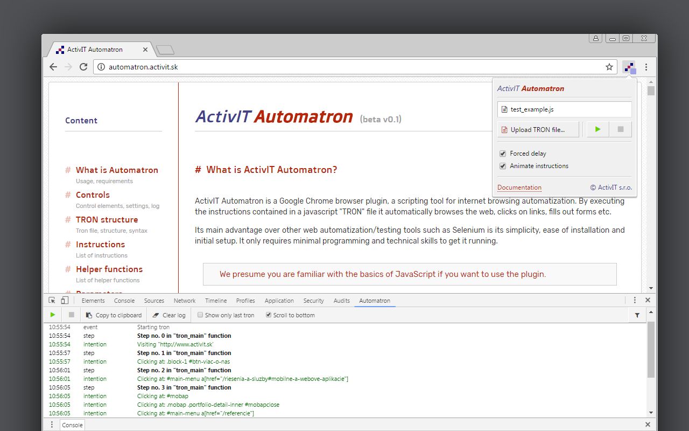Viewport: 689px width, 431px height.
Task: Toggle the device toolbar icon in DevTools
Action: point(64,300)
